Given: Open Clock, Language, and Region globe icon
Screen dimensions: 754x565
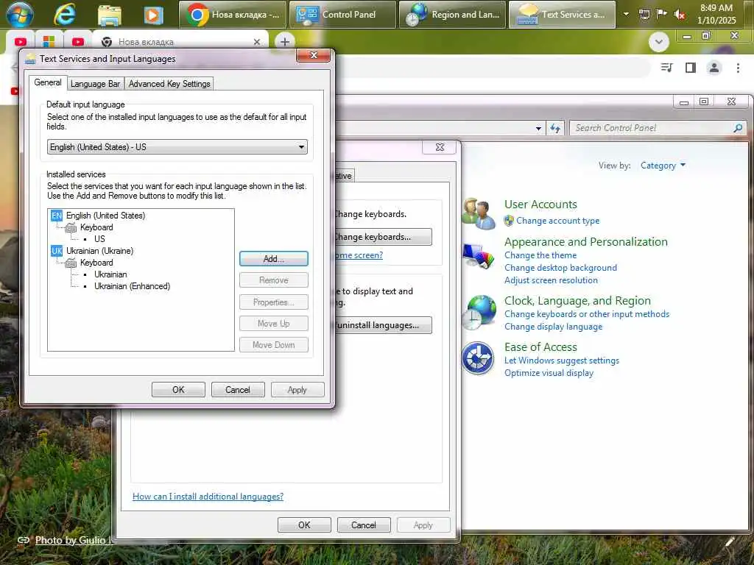Looking at the screenshot, I should click(478, 312).
